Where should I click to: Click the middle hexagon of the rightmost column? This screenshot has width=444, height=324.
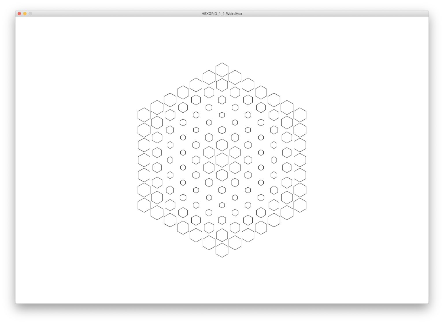(300, 160)
